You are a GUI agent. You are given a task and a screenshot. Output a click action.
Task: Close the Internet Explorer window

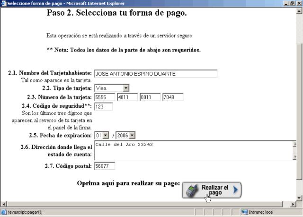pyautogui.click(x=298, y=3)
